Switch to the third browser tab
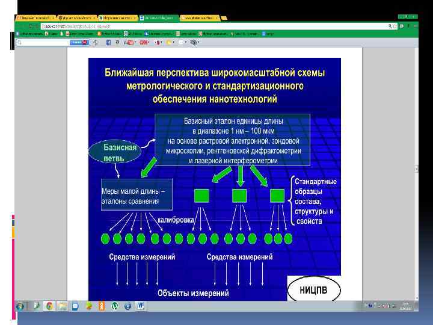 pos(118,18)
